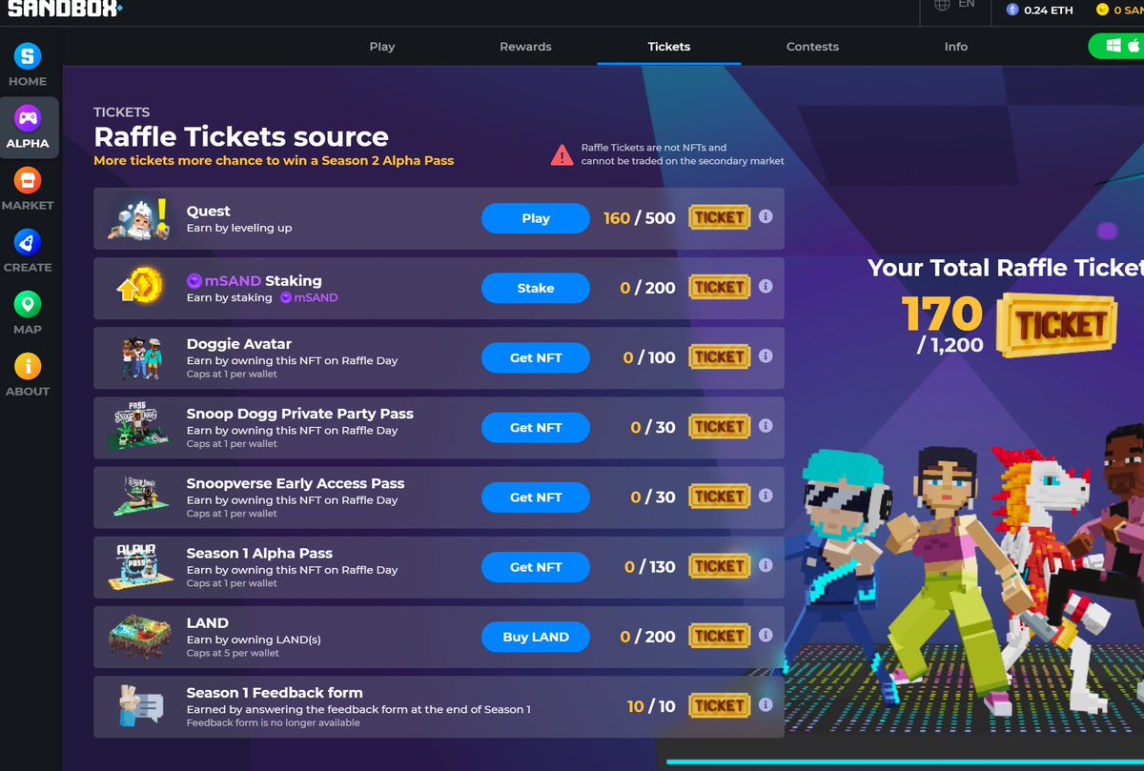This screenshot has height=771, width=1144.
Task: Click Get NFT for Doggie Avatar
Action: coord(536,357)
